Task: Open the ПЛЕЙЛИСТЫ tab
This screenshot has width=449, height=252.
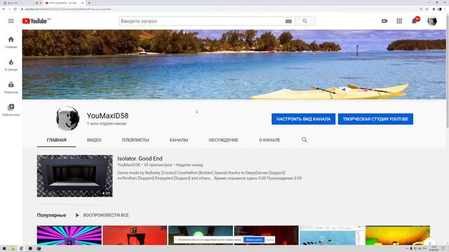Action: [x=135, y=140]
